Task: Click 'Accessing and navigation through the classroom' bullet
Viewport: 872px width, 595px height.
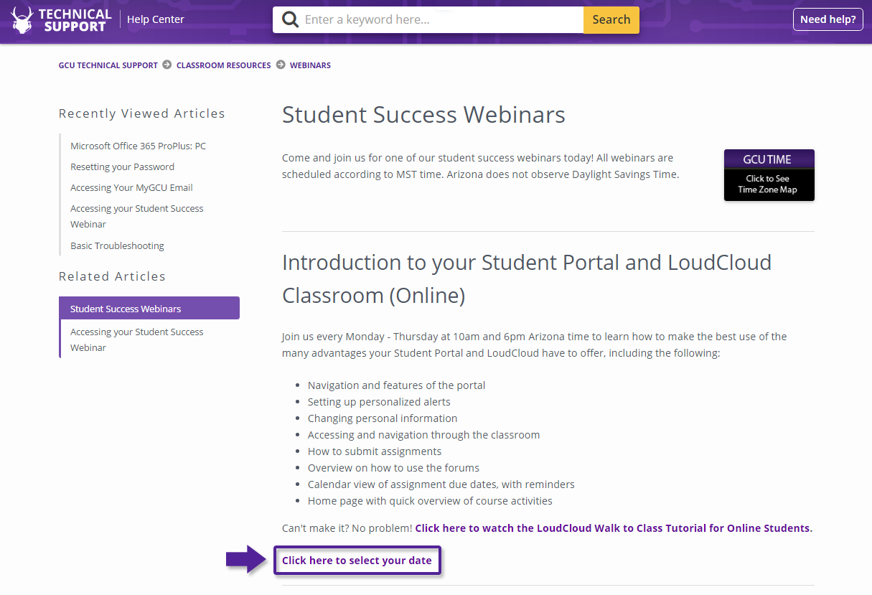Action: coord(423,435)
